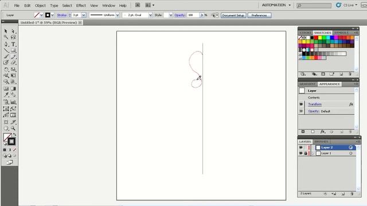Click the Swap Fill and Stroke arrow
The width and height of the screenshot is (367, 206).
pos(14,135)
